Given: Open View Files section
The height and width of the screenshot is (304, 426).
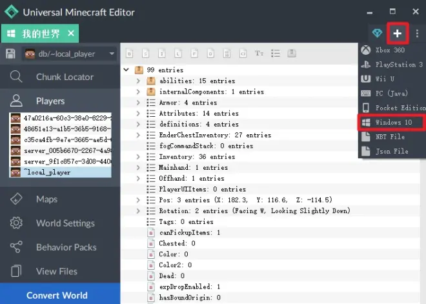Looking at the screenshot, I should pyautogui.click(x=60, y=271).
